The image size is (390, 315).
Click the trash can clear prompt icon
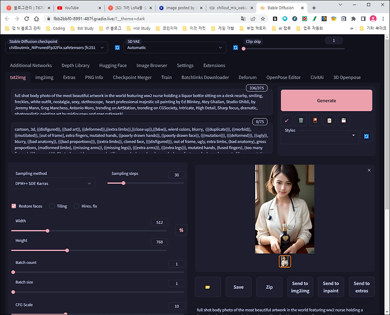pos(301,121)
